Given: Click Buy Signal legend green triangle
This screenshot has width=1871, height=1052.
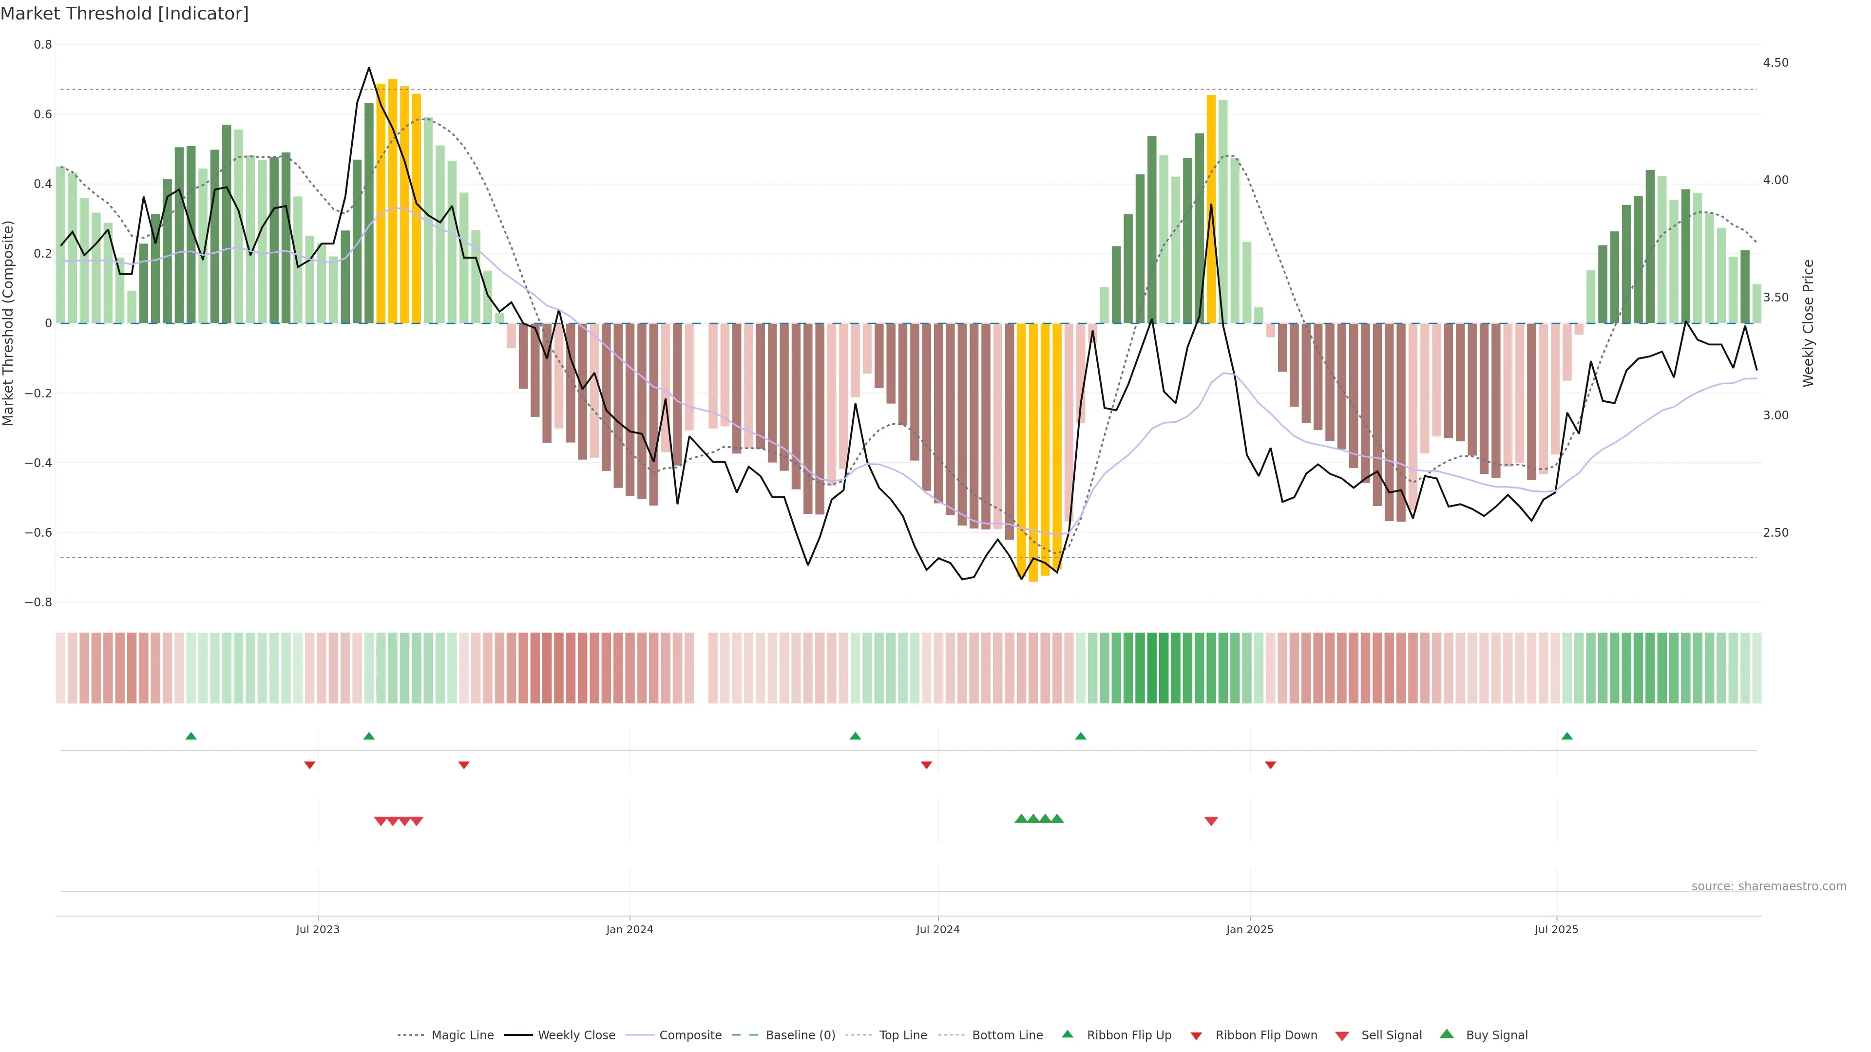Looking at the screenshot, I should (x=1447, y=1034).
